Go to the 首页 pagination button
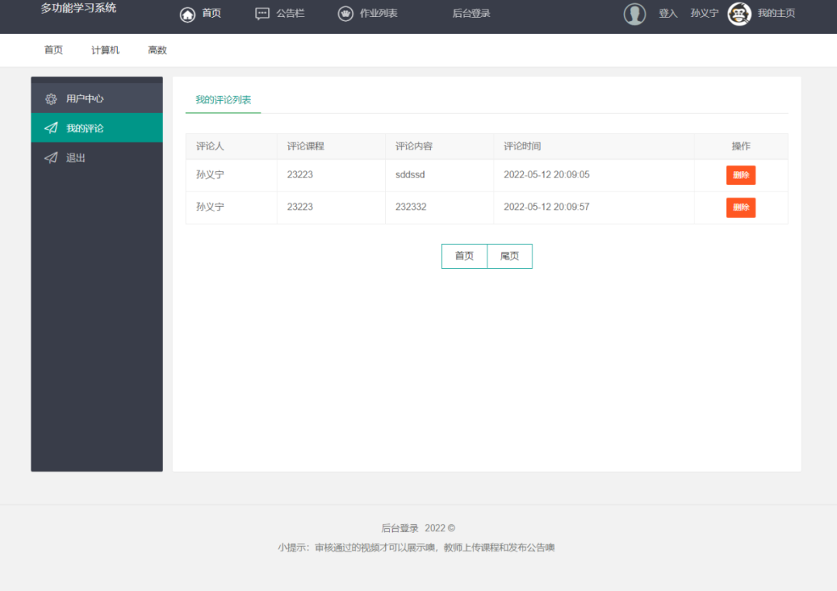 click(464, 256)
